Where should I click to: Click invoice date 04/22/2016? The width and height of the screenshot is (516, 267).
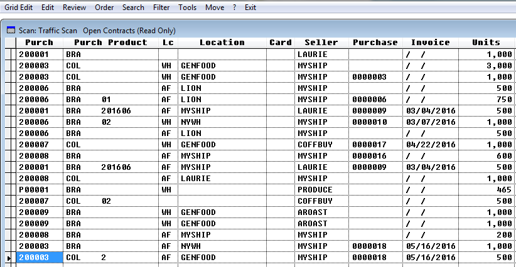(x=431, y=145)
